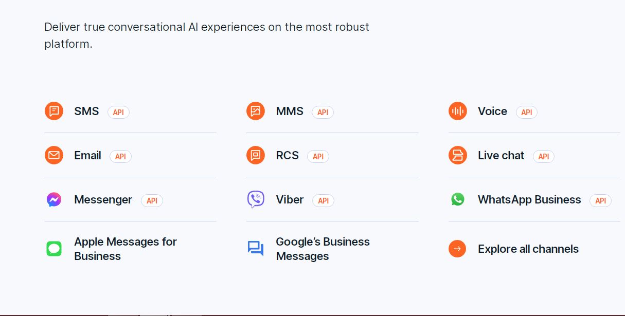Screen dimensions: 625x316
Task: Select the Viber purple phone icon
Action: click(256, 200)
